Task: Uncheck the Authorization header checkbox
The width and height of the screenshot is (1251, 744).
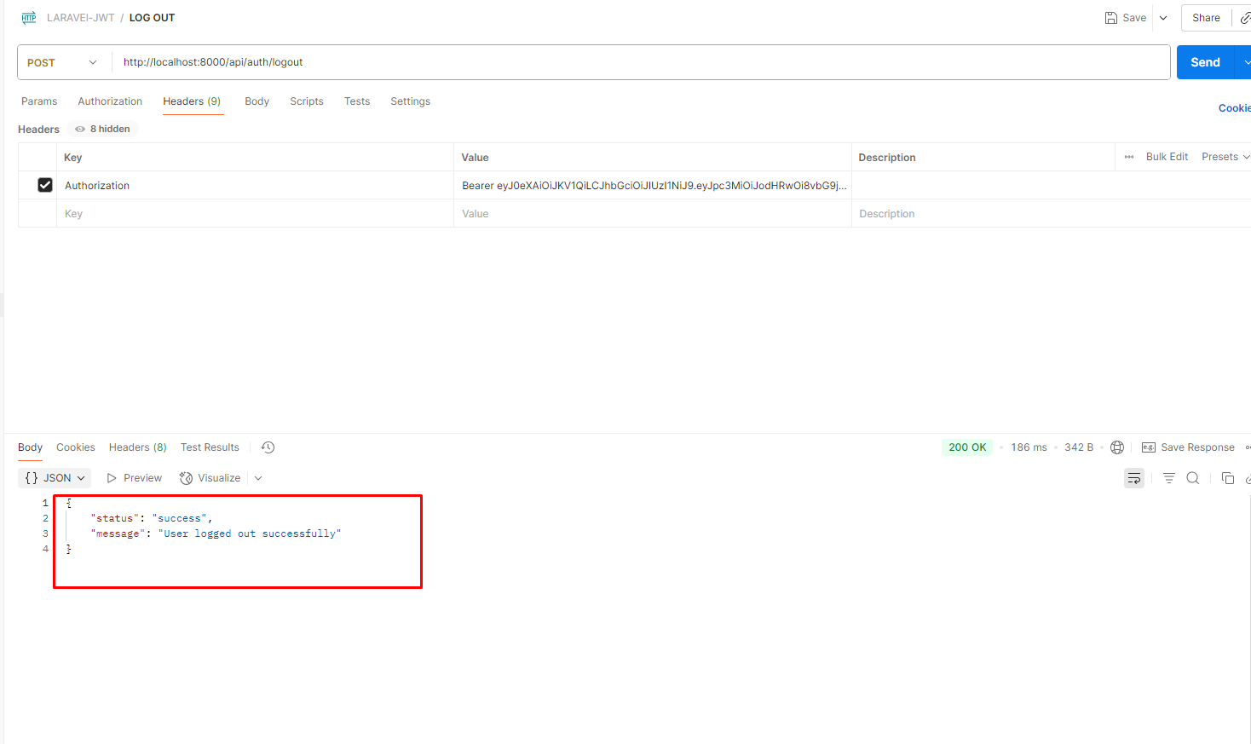Action: coord(45,185)
